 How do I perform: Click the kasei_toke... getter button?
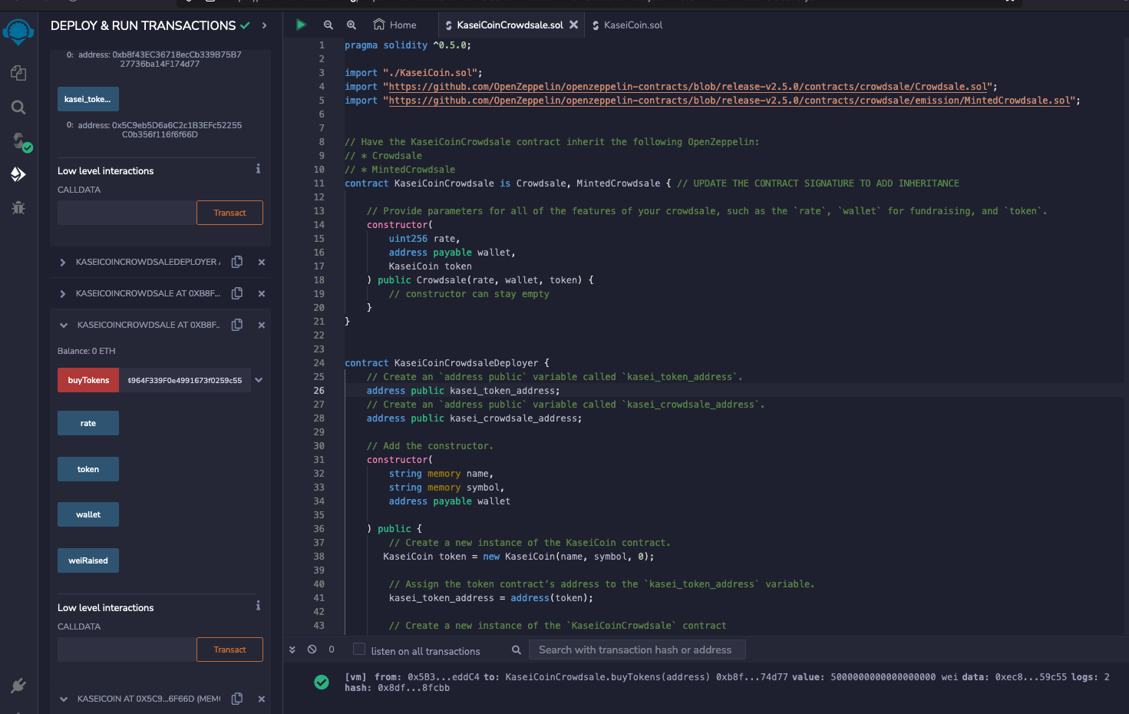point(88,99)
